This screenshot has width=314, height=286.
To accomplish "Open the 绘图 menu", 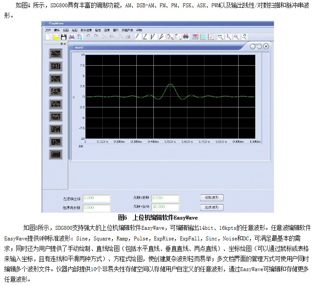I will click(x=75, y=30).
